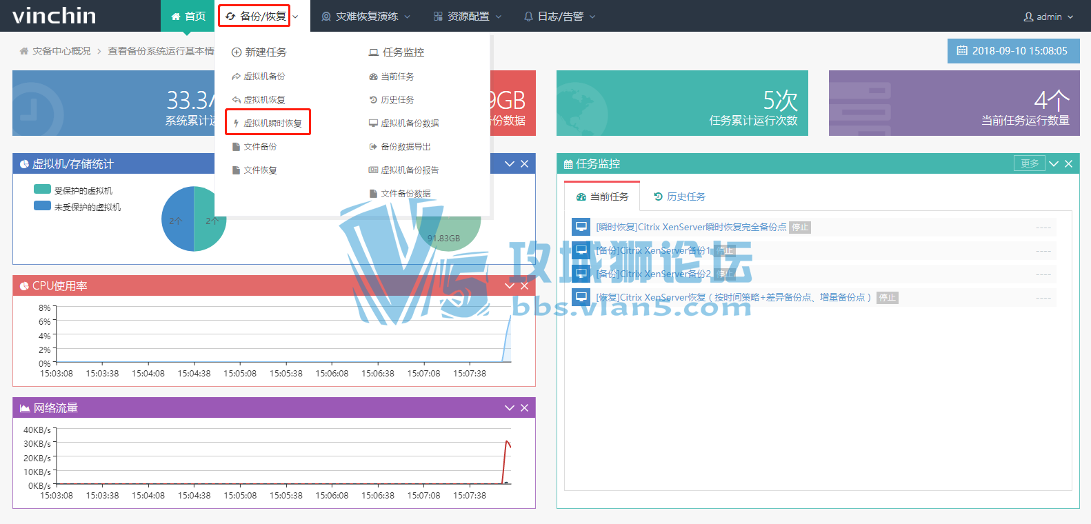Screen dimensions: 1091x524
Task: Open the Citrix XenServer恢复 task link
Action: [x=735, y=297]
